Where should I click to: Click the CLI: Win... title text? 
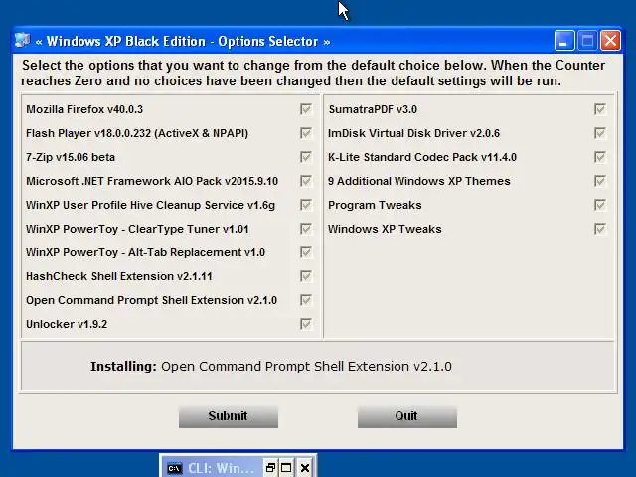pyautogui.click(x=221, y=468)
